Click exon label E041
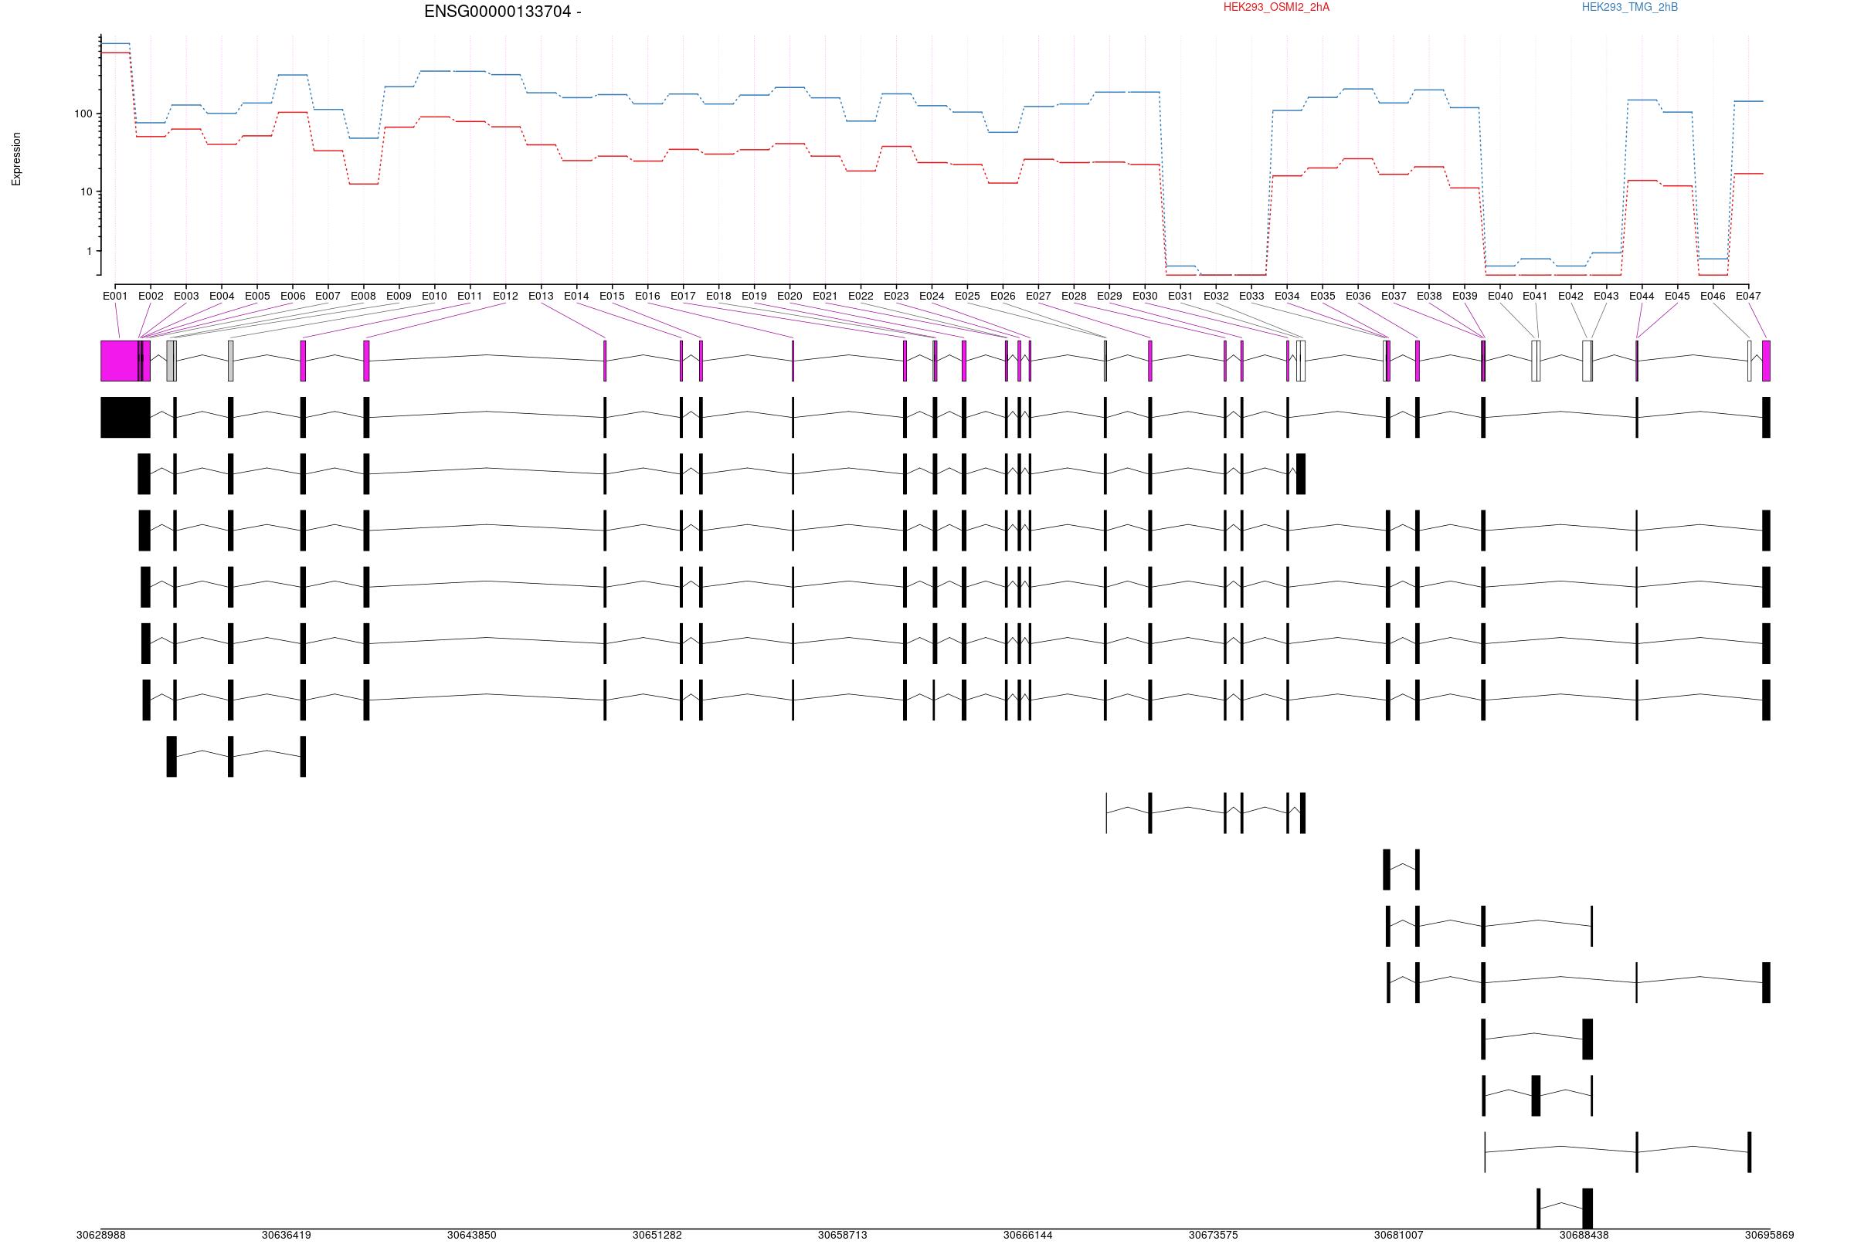Screen dimensions: 1854x1251 (1535, 296)
